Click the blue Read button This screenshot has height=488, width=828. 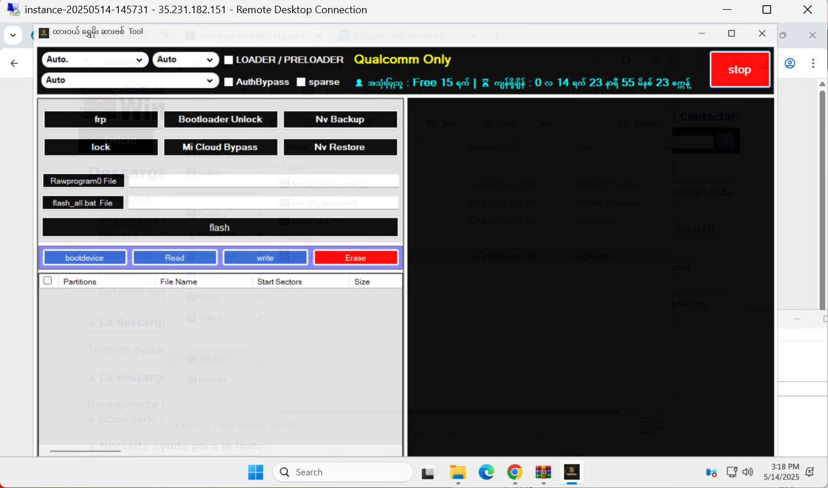tap(175, 258)
